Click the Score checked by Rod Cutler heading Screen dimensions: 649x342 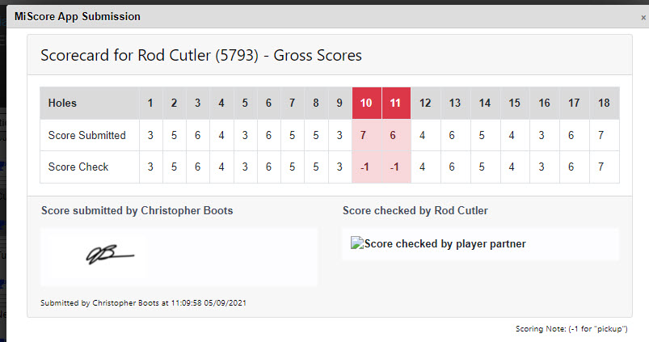pos(415,211)
